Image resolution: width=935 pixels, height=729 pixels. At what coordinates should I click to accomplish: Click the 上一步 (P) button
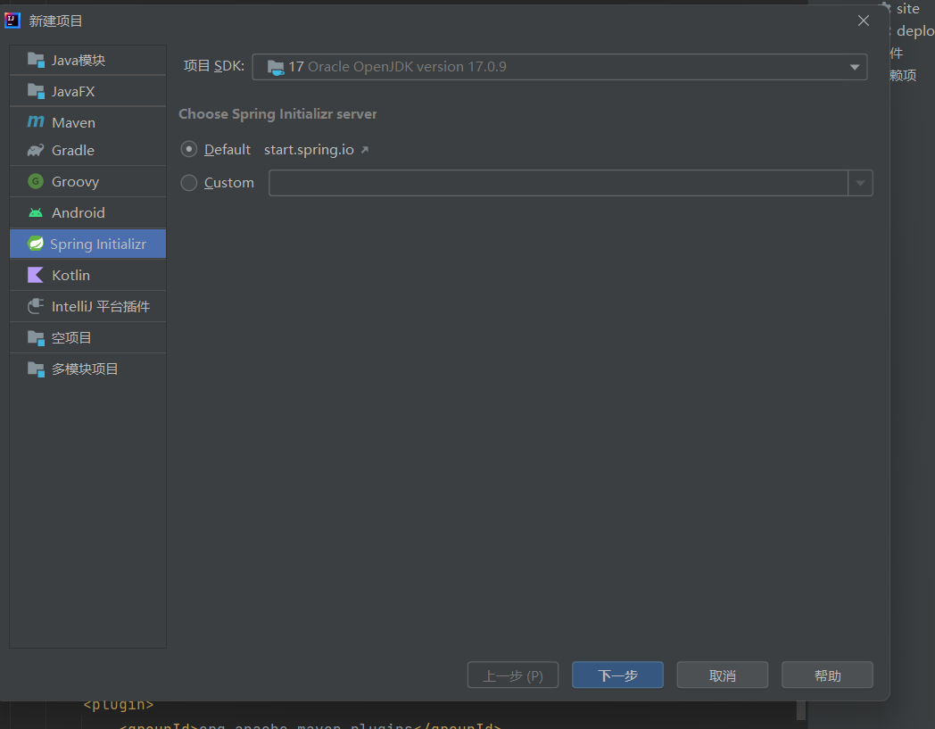coord(513,675)
